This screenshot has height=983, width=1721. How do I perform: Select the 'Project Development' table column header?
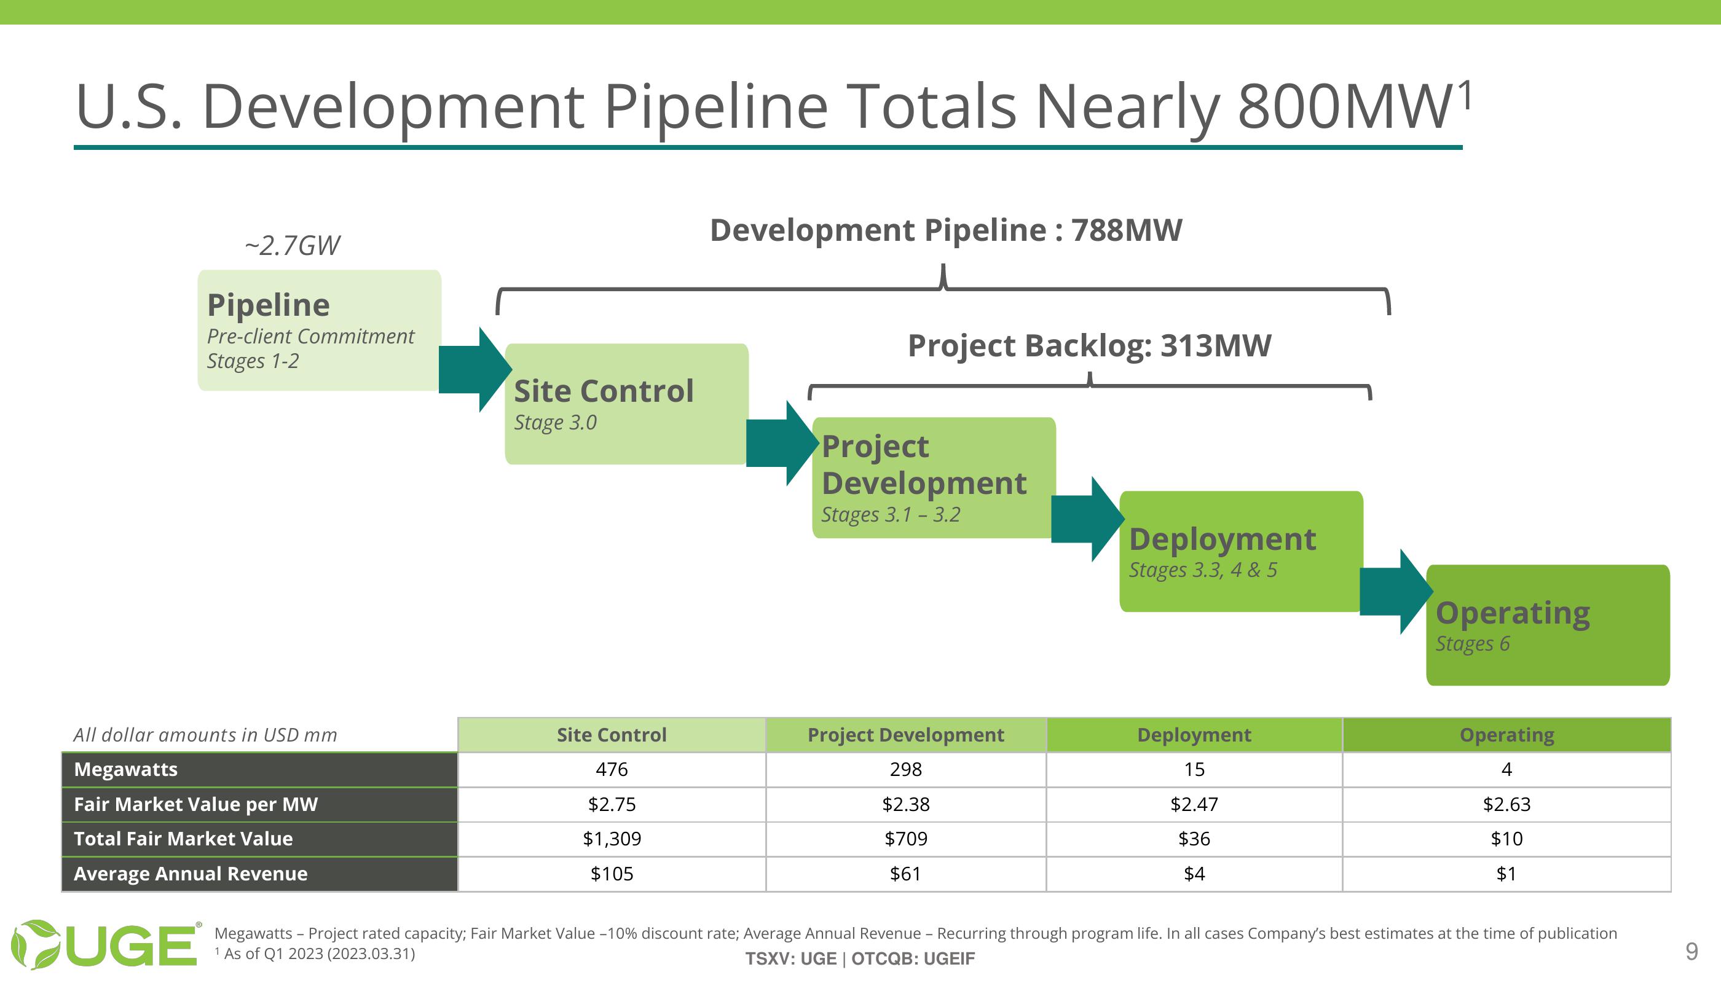(906, 735)
